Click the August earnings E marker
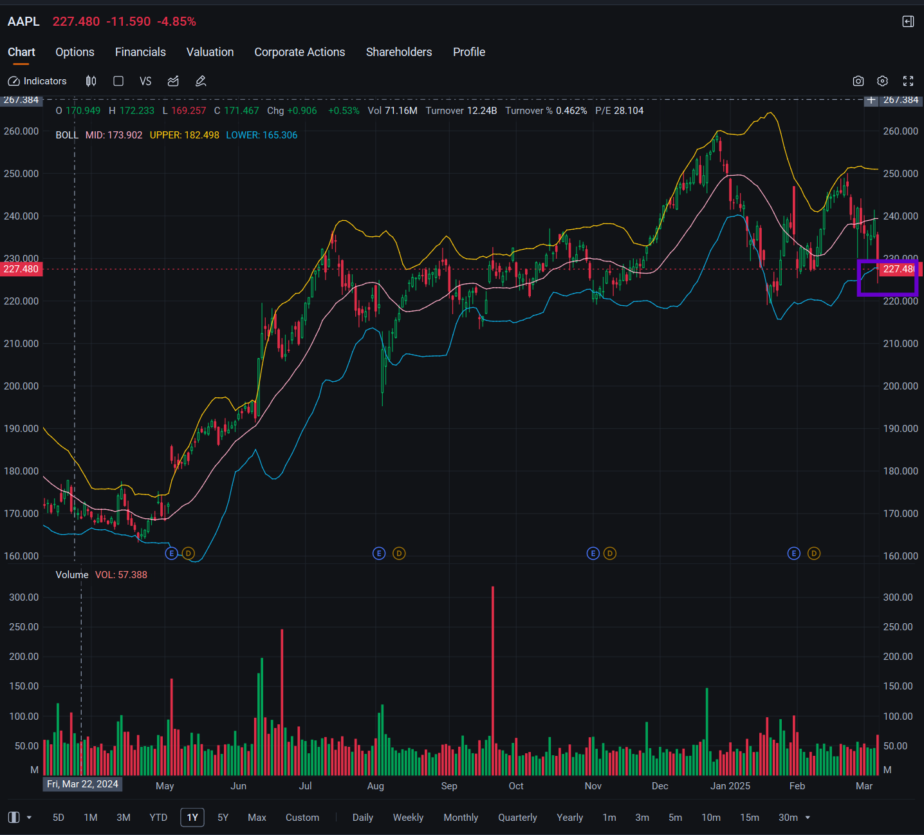 379,554
